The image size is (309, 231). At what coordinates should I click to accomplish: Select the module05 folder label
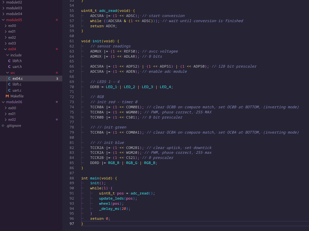coord(14,20)
